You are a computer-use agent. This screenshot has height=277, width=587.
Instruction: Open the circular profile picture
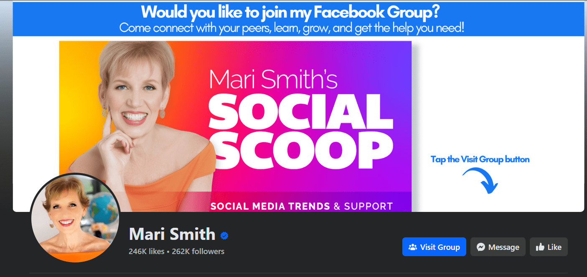pos(76,218)
